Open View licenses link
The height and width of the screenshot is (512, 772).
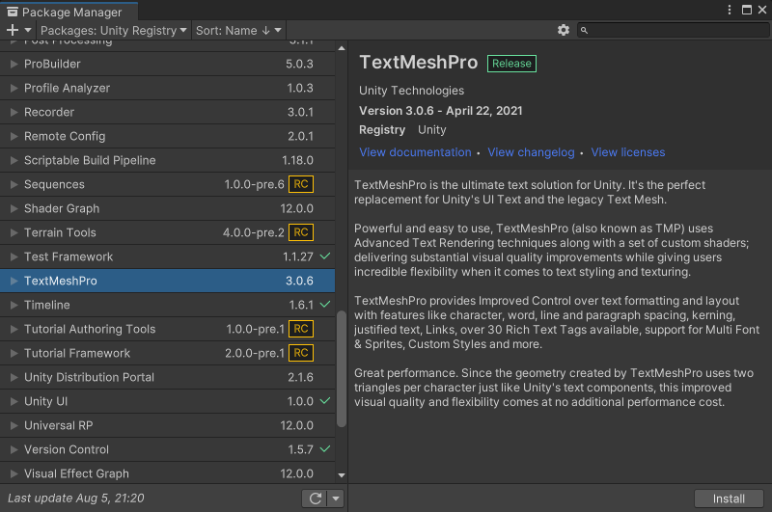628,152
